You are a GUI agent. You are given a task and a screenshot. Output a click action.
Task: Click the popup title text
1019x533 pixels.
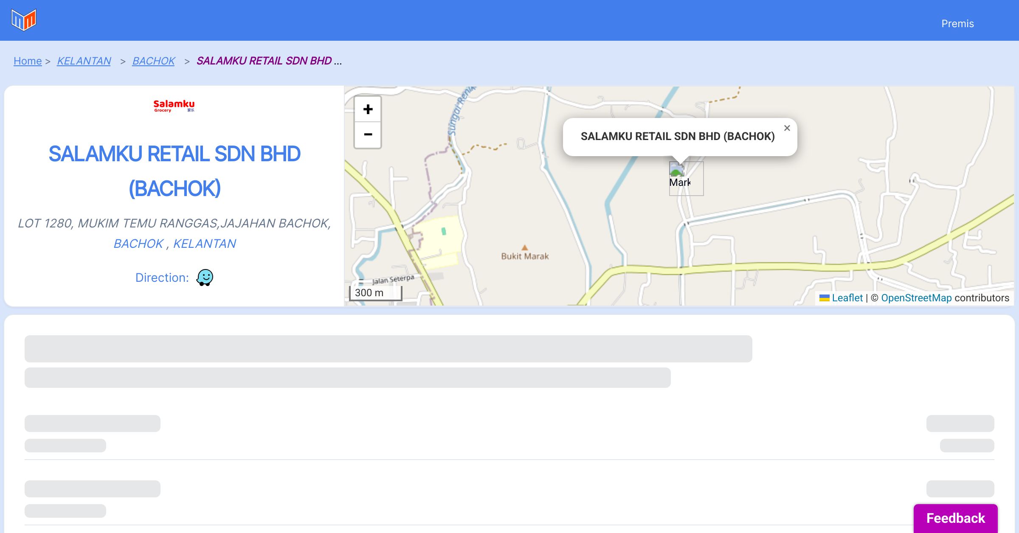click(x=678, y=136)
